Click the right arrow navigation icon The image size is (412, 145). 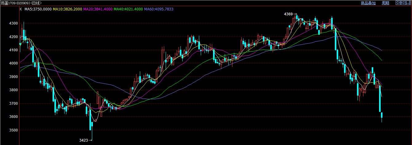(403, 3)
